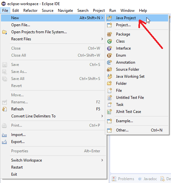171x183 pixels.
Task: Open the Search menu
Action: point(83,11)
